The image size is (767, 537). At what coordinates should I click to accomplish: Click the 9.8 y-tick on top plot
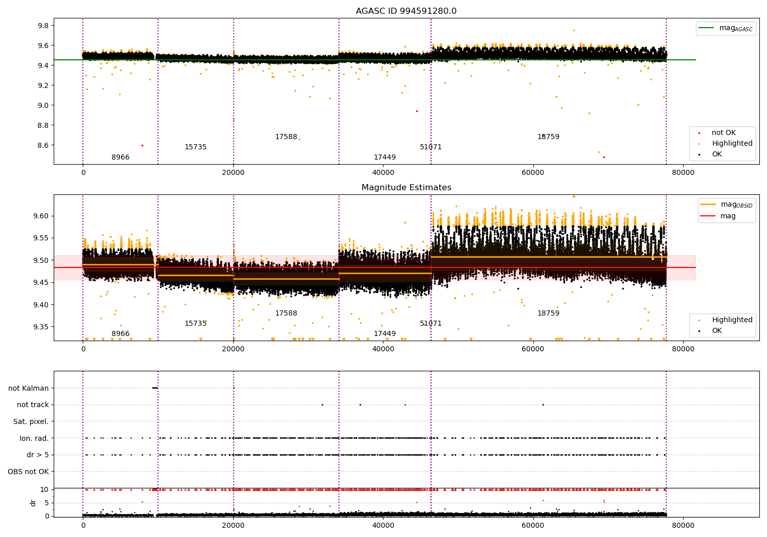coord(43,26)
